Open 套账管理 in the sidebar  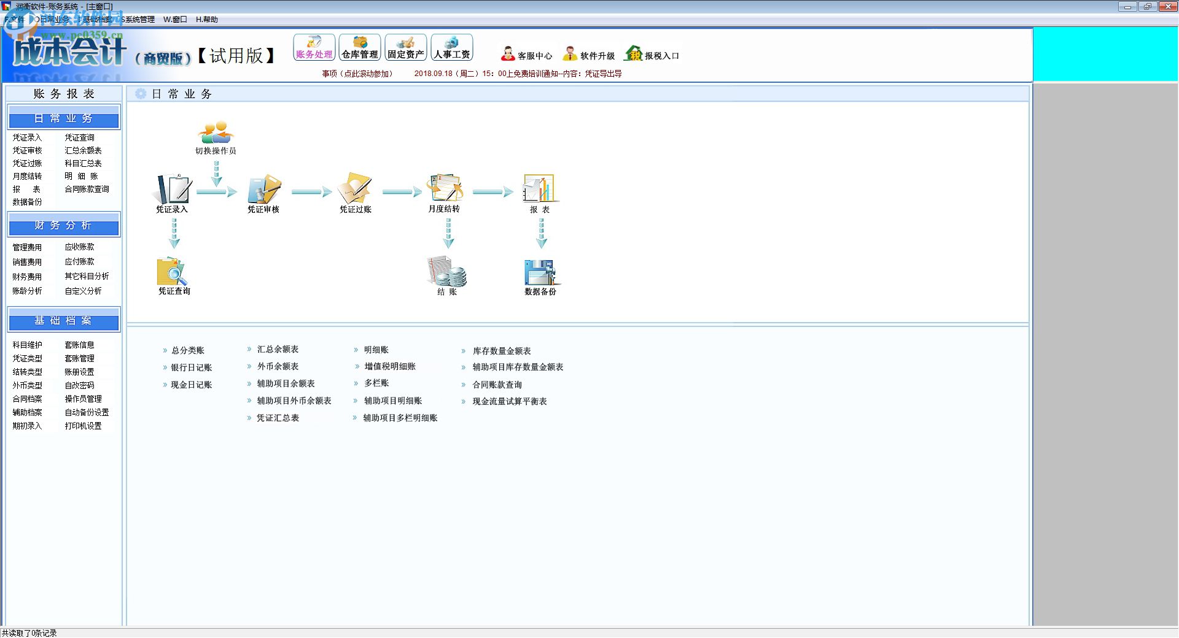[x=80, y=358]
